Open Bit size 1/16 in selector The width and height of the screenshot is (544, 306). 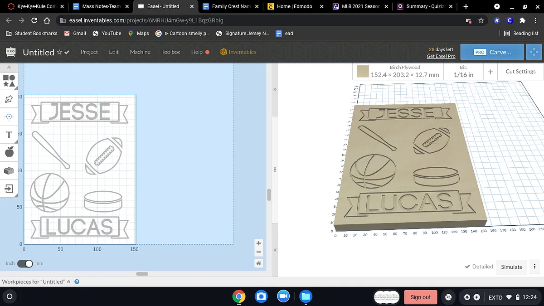[x=463, y=72]
